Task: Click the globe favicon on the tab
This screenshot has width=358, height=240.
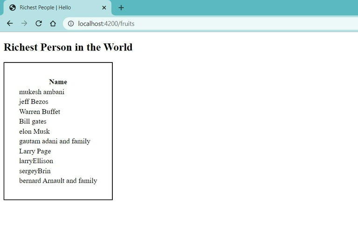Action: (x=13, y=8)
